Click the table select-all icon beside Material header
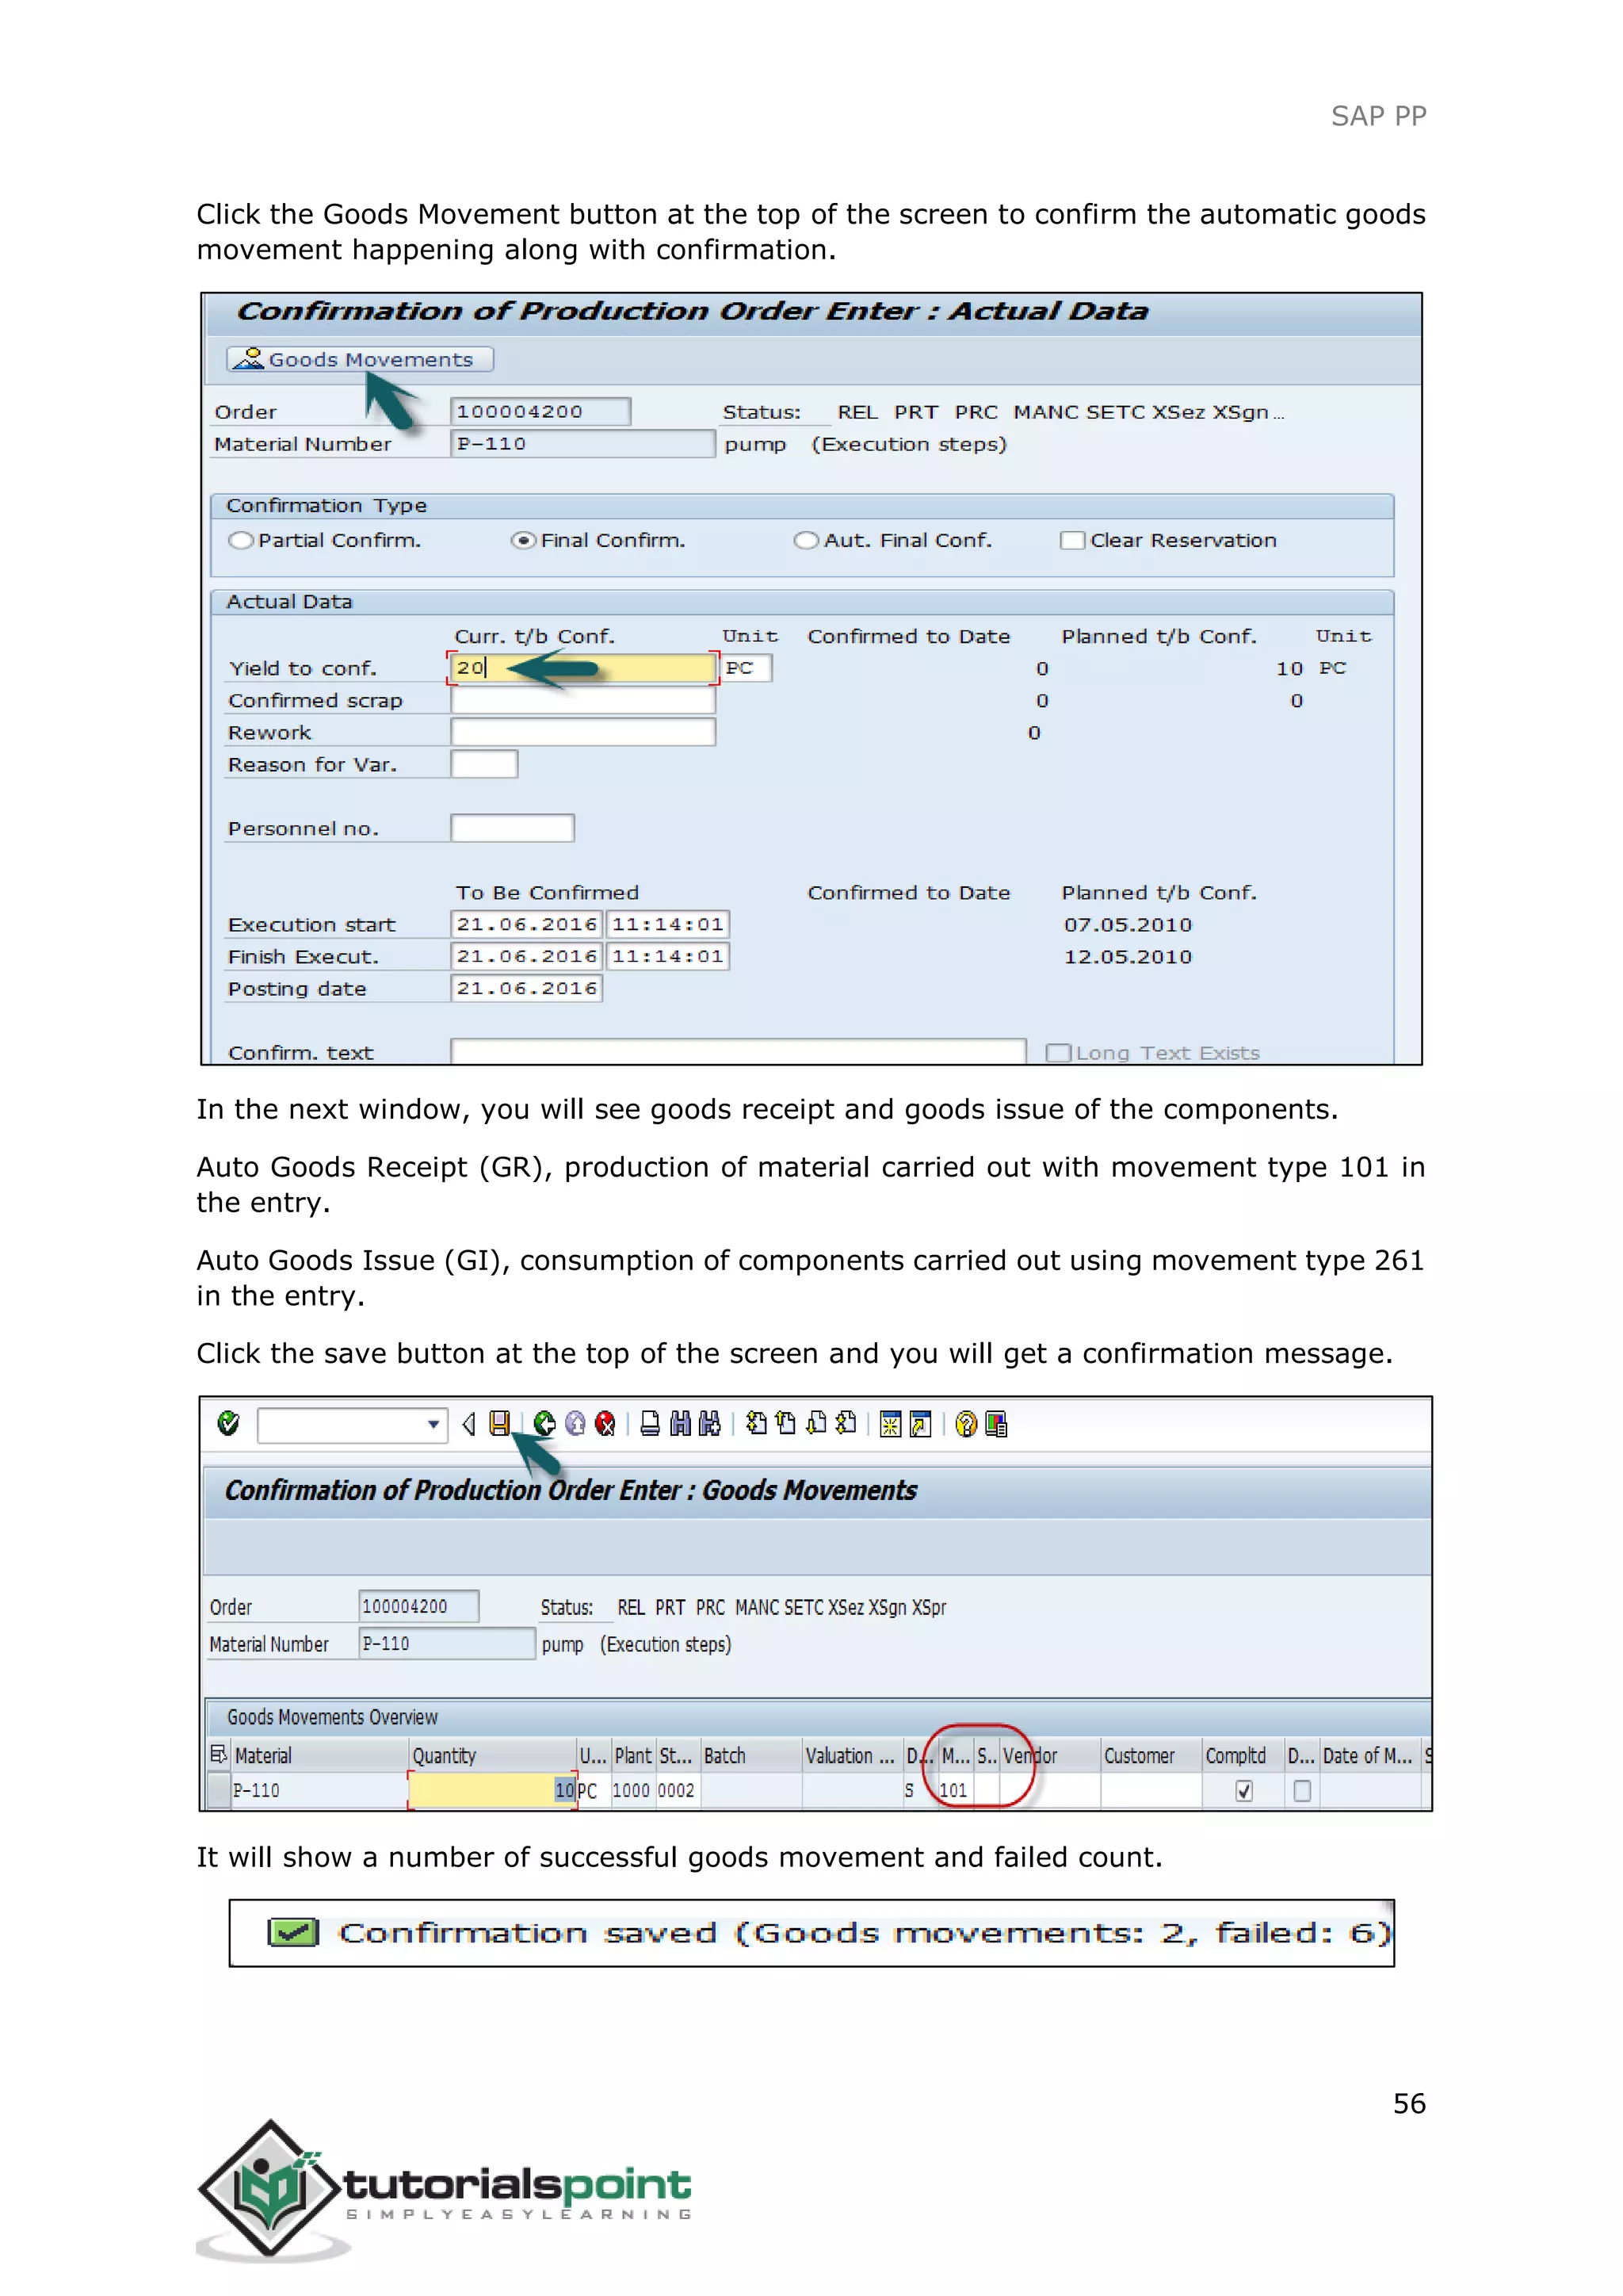 coord(219,1755)
